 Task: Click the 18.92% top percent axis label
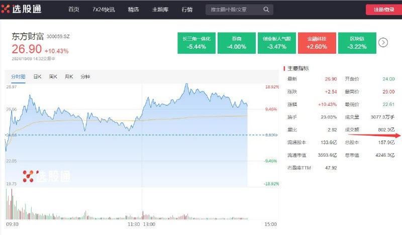272,87
